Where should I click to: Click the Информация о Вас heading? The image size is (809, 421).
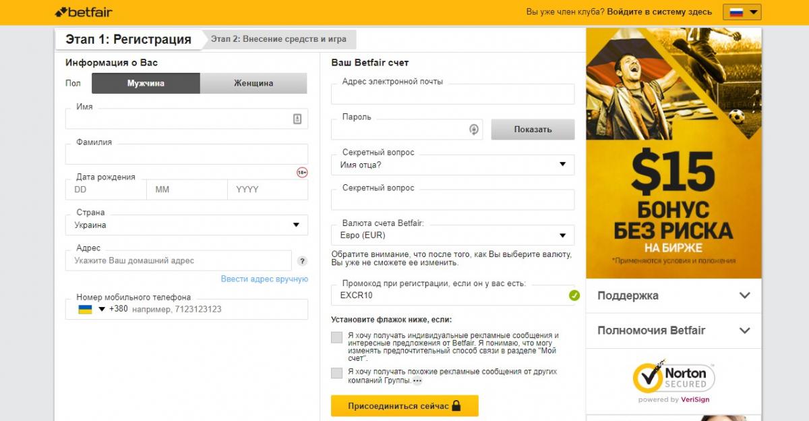pyautogui.click(x=112, y=63)
